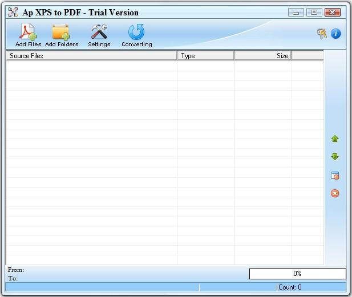Click the Add Files icon
Image resolution: width=352 pixels, height=297 pixels.
pos(28,32)
